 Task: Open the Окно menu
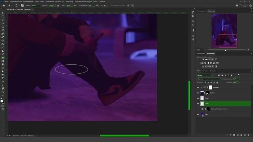[x=95, y=2]
